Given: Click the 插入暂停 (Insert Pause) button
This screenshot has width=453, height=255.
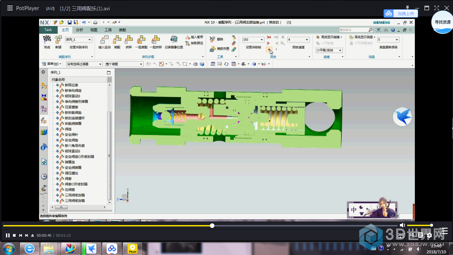Looking at the screenshot, I should [x=194, y=37].
